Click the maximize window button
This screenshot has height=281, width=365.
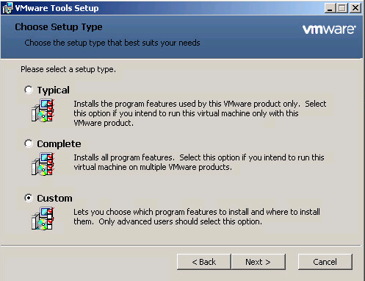[342, 8]
